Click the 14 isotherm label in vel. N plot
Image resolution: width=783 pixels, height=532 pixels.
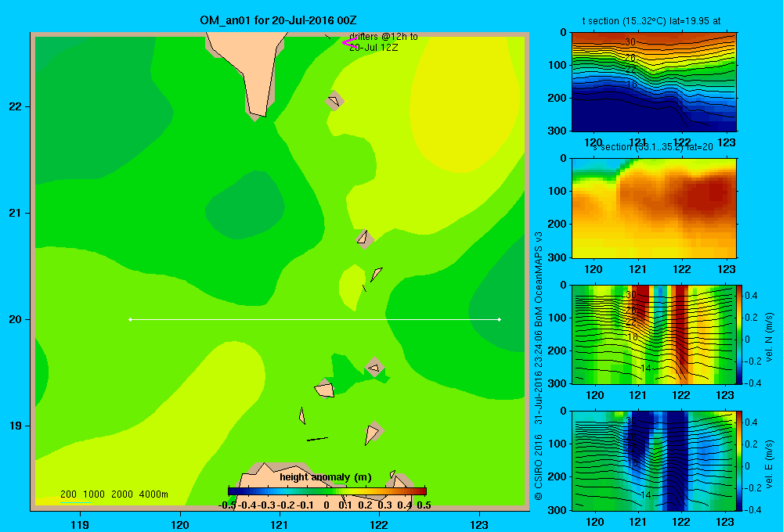[646, 368]
